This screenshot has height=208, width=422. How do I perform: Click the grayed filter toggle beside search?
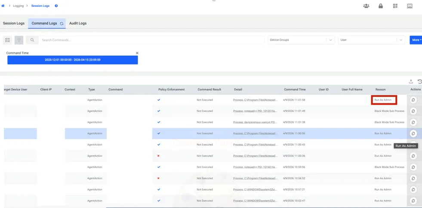pyautogui.click(x=19, y=40)
